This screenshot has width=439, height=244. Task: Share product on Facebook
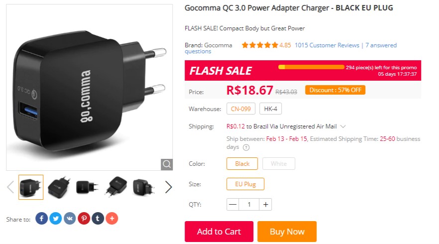(41, 218)
